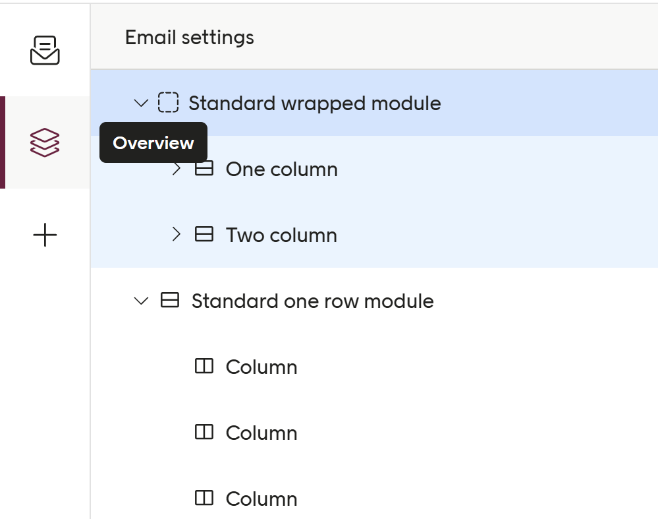Expand the One column row
Image resolution: width=658 pixels, height=519 pixels.
[x=175, y=168]
